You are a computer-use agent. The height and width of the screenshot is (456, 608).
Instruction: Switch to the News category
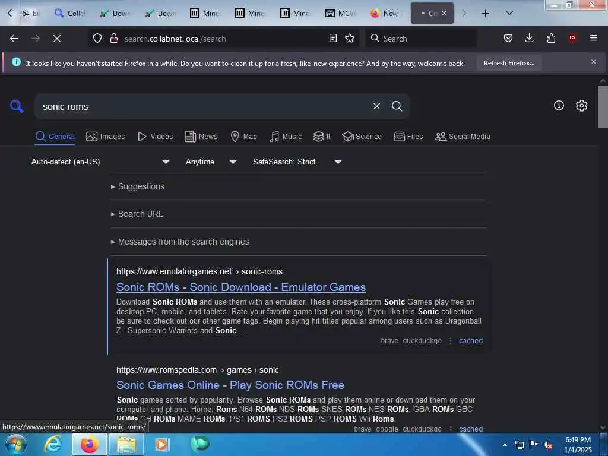201,137
